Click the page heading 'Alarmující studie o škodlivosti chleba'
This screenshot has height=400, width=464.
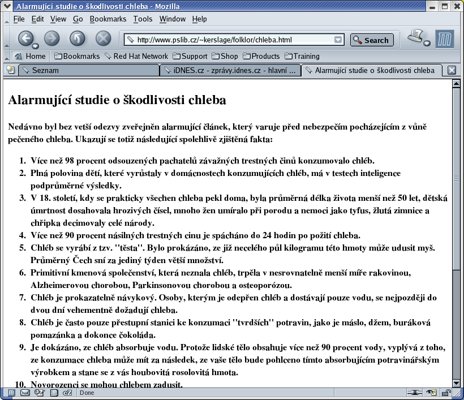117,100
